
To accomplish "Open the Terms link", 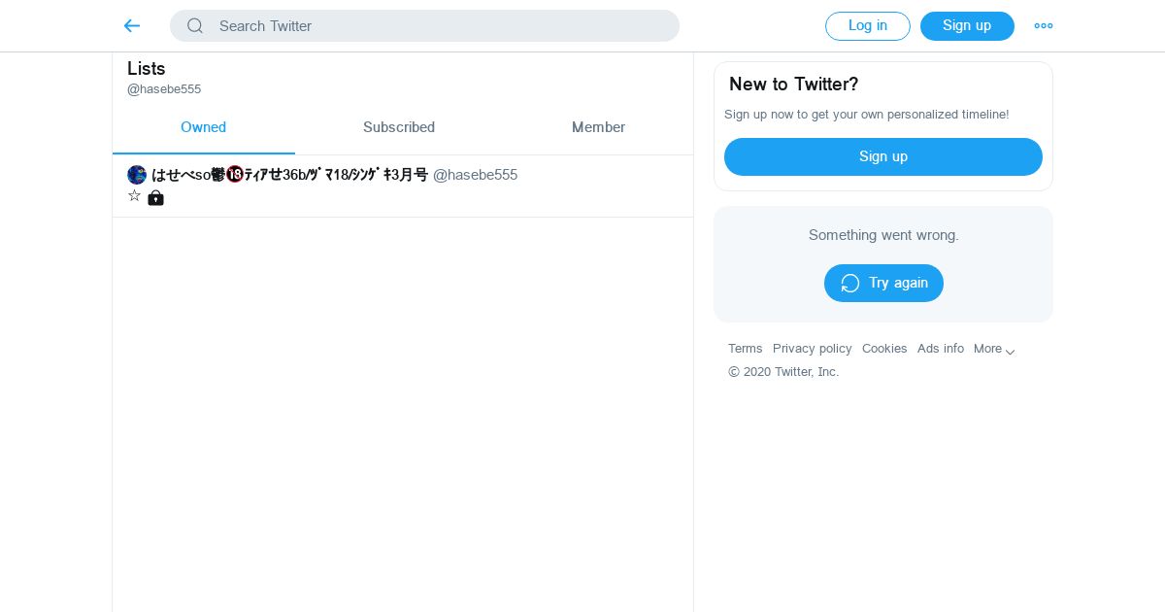I will tap(746, 349).
